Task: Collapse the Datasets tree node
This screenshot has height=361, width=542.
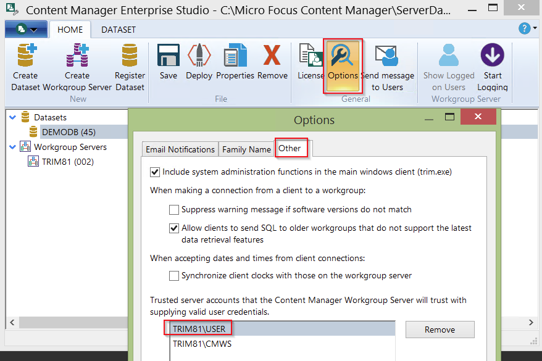Action: pyautogui.click(x=14, y=117)
